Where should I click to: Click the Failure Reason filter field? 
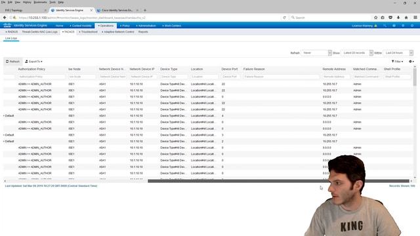click(x=282, y=77)
